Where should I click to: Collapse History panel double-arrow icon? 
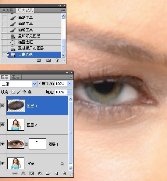click(60, 5)
